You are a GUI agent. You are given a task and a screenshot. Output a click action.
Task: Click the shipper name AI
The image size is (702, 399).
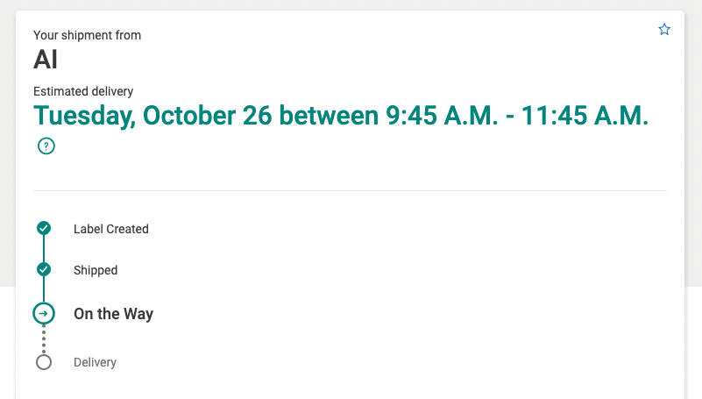click(x=46, y=60)
